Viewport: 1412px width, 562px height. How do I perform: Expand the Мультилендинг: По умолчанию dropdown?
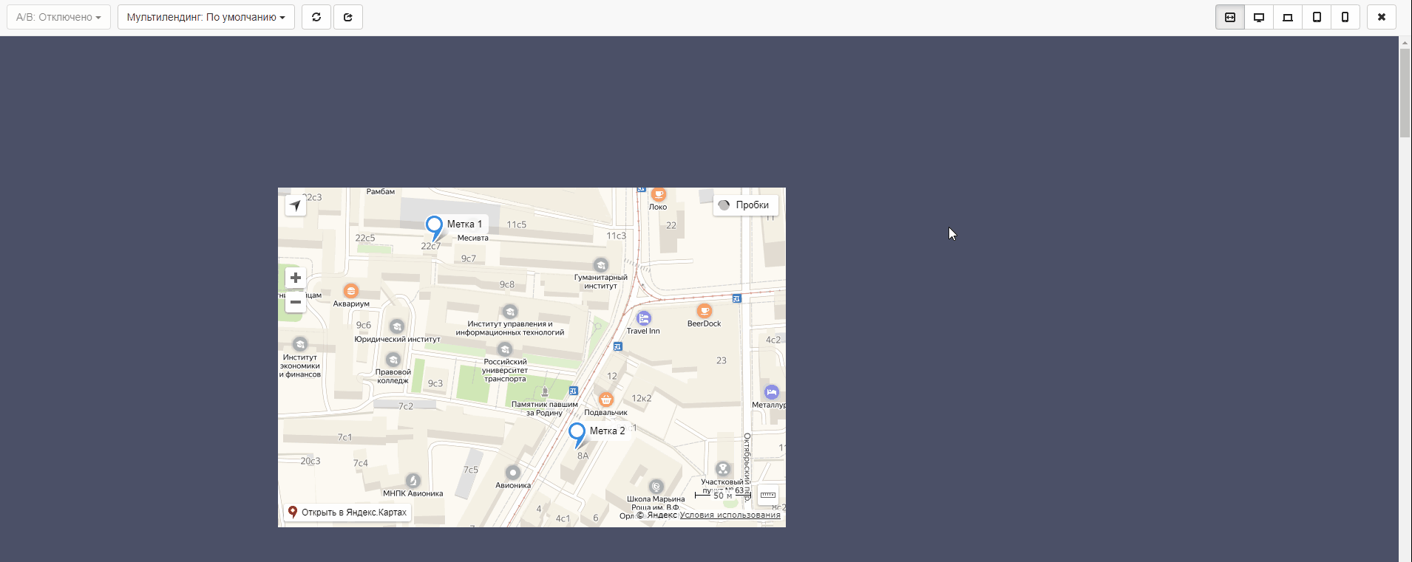pyautogui.click(x=206, y=17)
